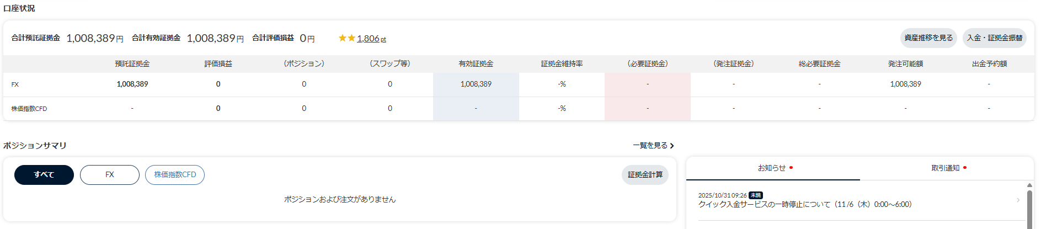The height and width of the screenshot is (229, 1041).
Task: Click the 未読 badge on notice
Action: click(756, 195)
